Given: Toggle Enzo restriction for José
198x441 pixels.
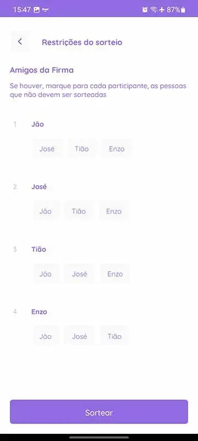Looking at the screenshot, I should tap(114, 211).
